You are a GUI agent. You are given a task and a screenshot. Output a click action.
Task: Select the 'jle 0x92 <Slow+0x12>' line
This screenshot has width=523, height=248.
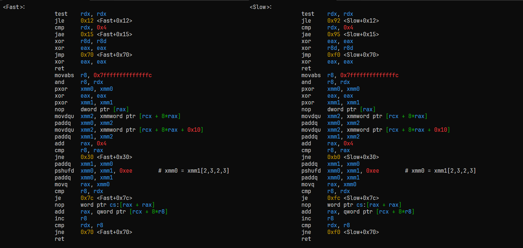[x=340, y=21]
